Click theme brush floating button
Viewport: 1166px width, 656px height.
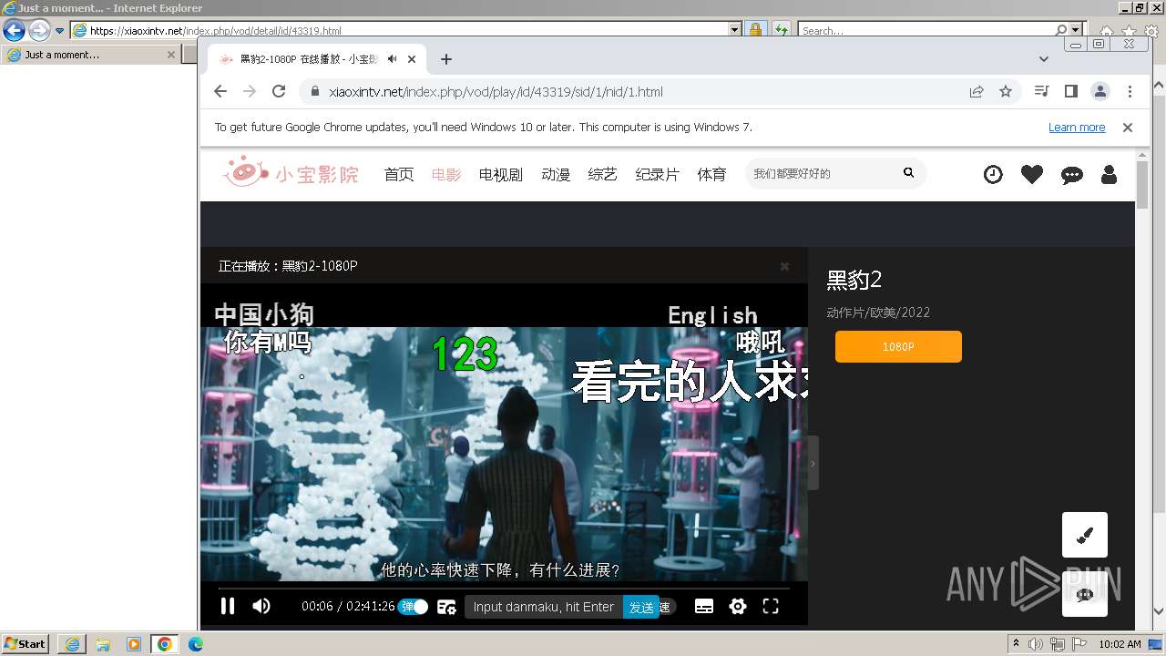pos(1085,535)
